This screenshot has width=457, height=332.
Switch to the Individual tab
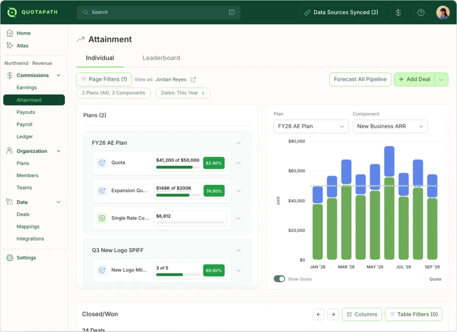pos(100,58)
